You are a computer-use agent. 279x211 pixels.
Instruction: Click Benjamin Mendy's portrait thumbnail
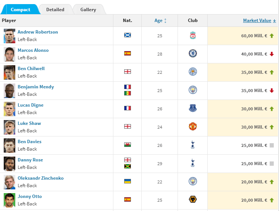[9, 91]
